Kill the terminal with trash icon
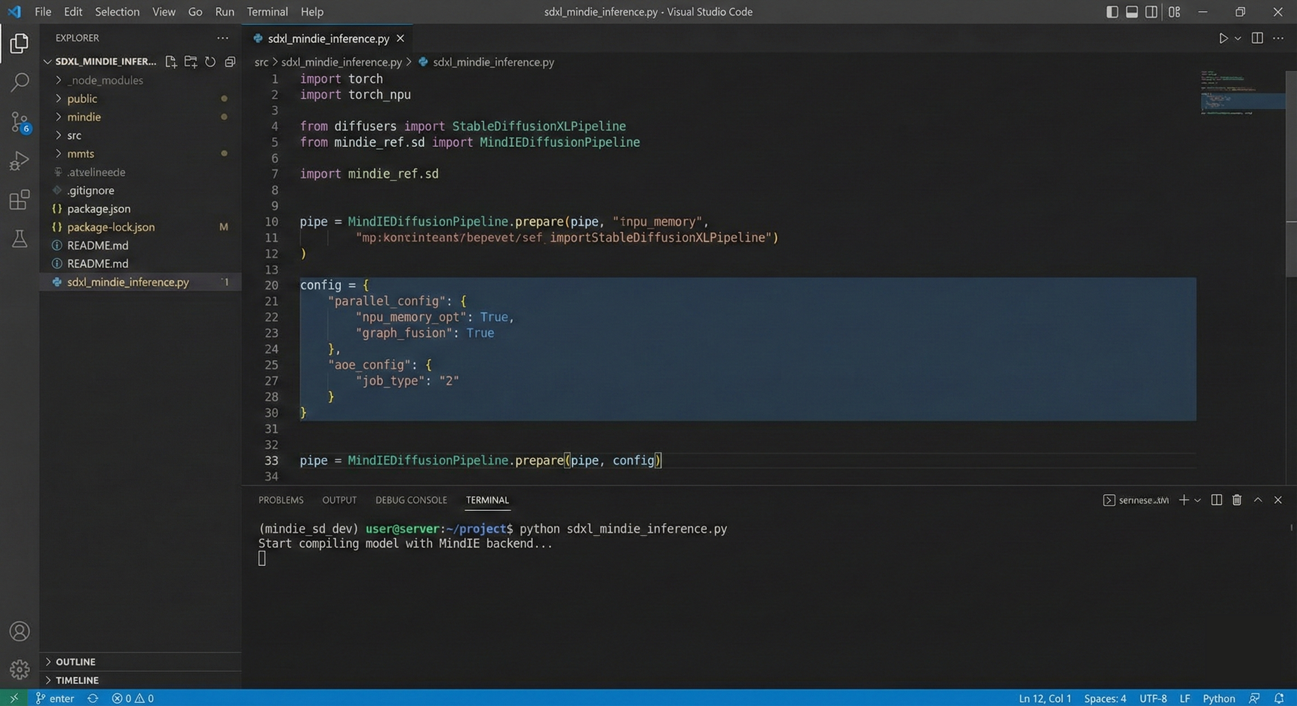1297x706 pixels. pyautogui.click(x=1237, y=500)
